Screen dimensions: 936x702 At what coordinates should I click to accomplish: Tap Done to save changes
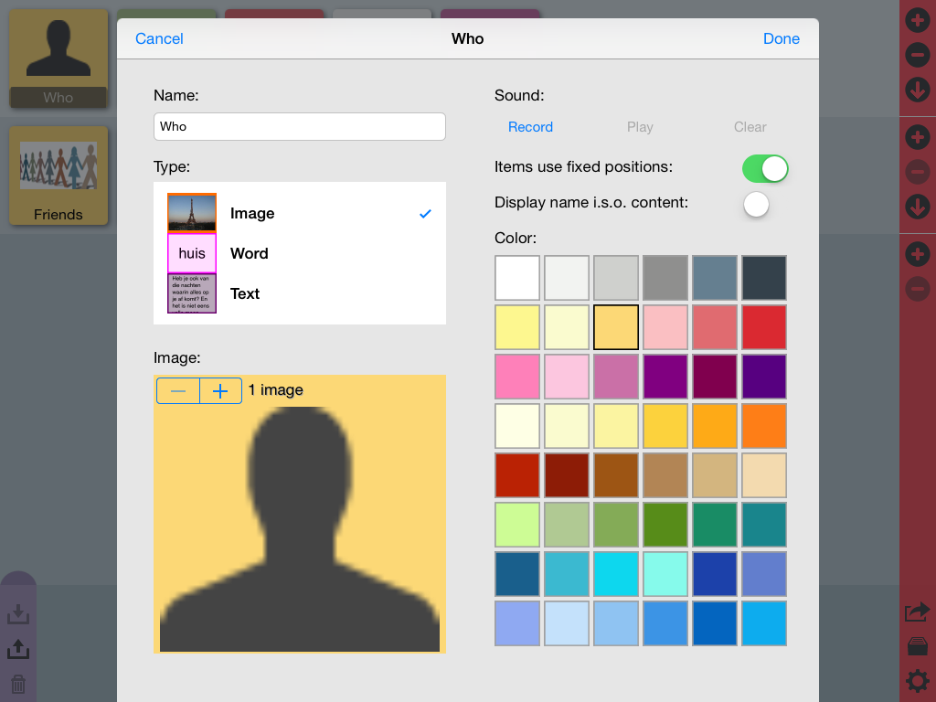782,38
